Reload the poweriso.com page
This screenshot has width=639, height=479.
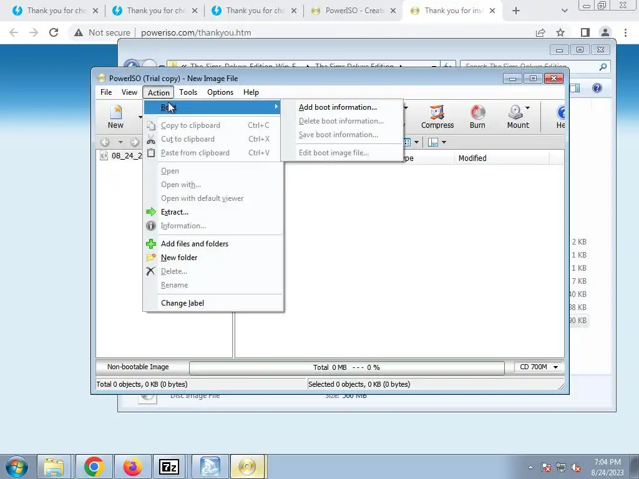coord(54,32)
